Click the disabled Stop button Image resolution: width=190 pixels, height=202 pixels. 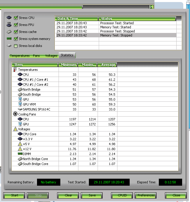click(38, 195)
